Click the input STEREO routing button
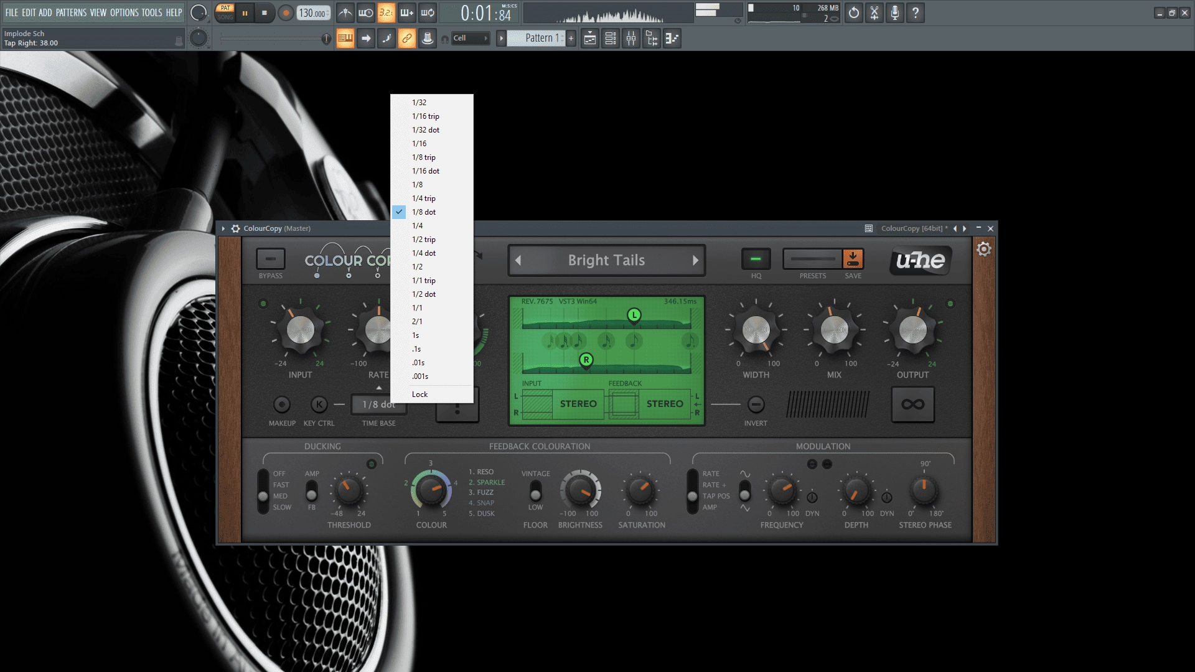The width and height of the screenshot is (1195, 672). click(x=578, y=404)
